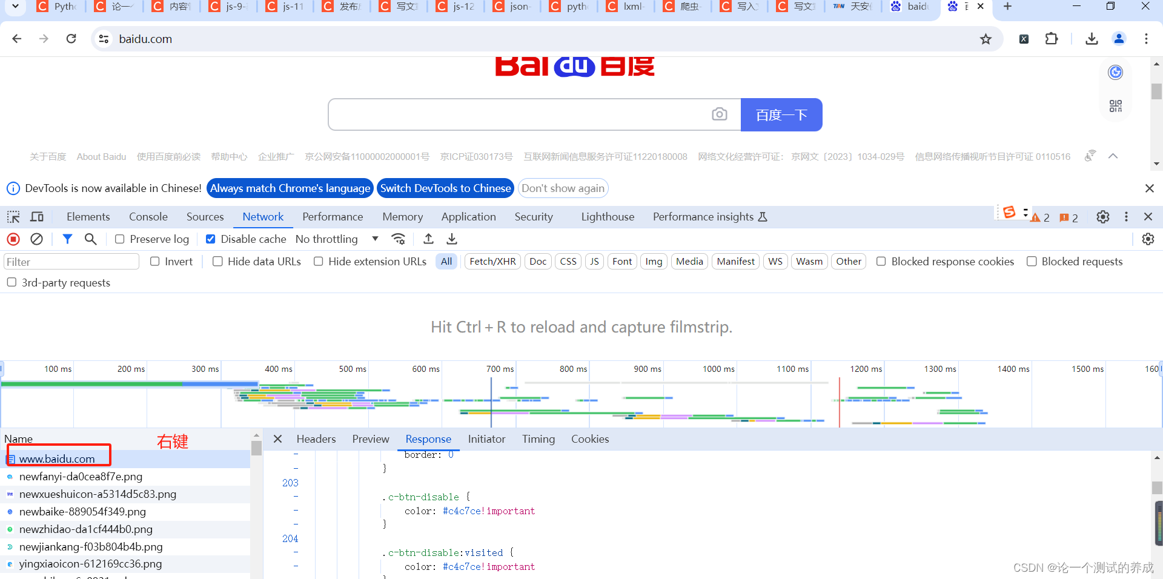Viewport: 1163px width, 579px height.
Task: Close the request details pane
Action: [x=277, y=439]
